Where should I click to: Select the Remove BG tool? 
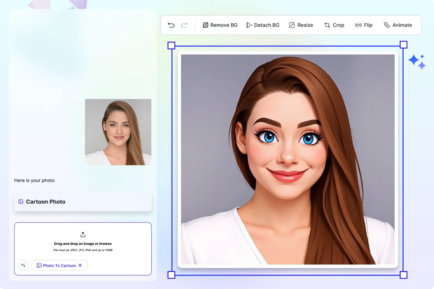[x=220, y=25]
